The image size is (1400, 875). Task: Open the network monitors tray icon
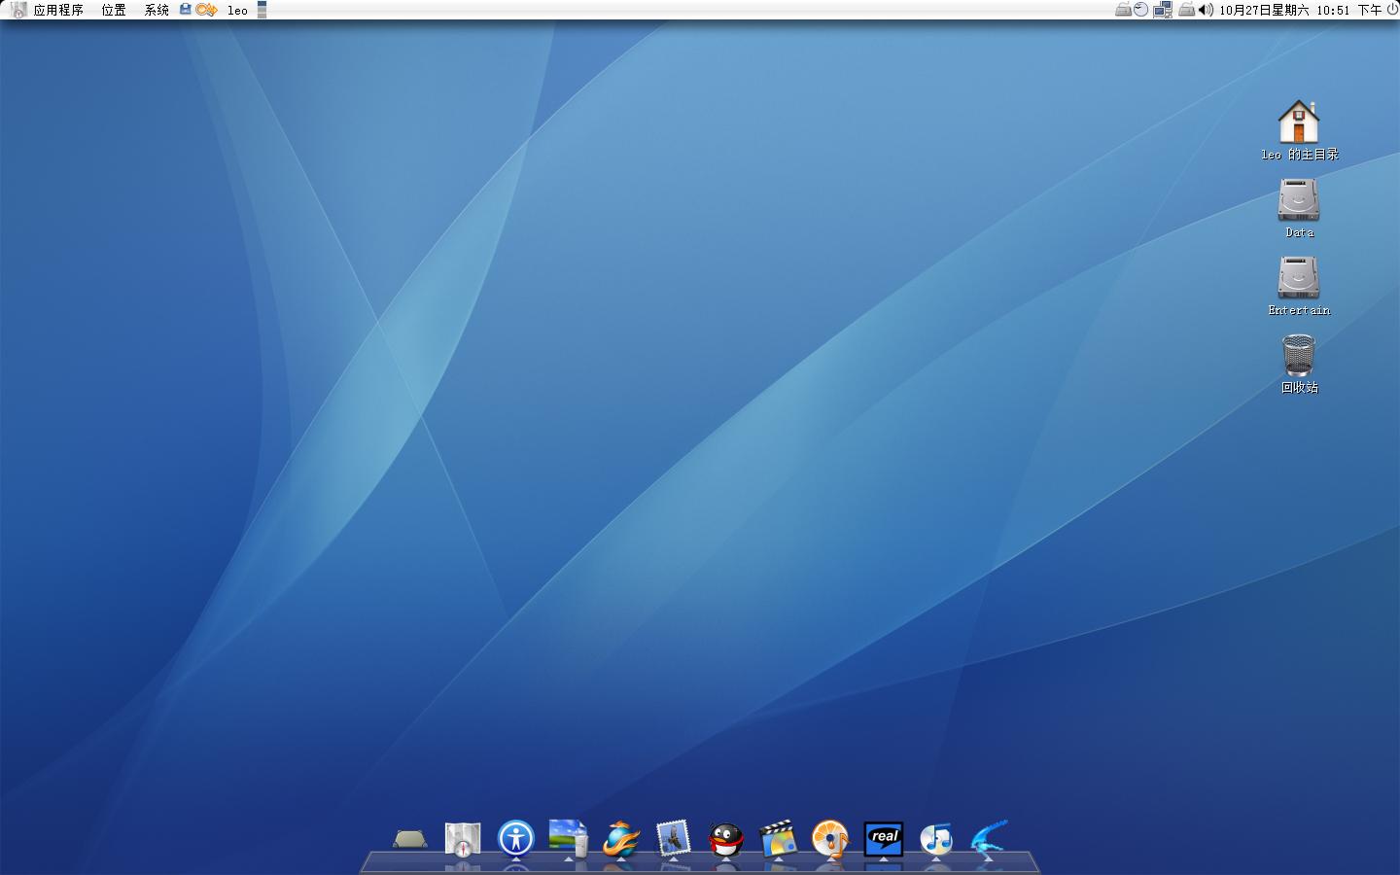click(x=1163, y=10)
